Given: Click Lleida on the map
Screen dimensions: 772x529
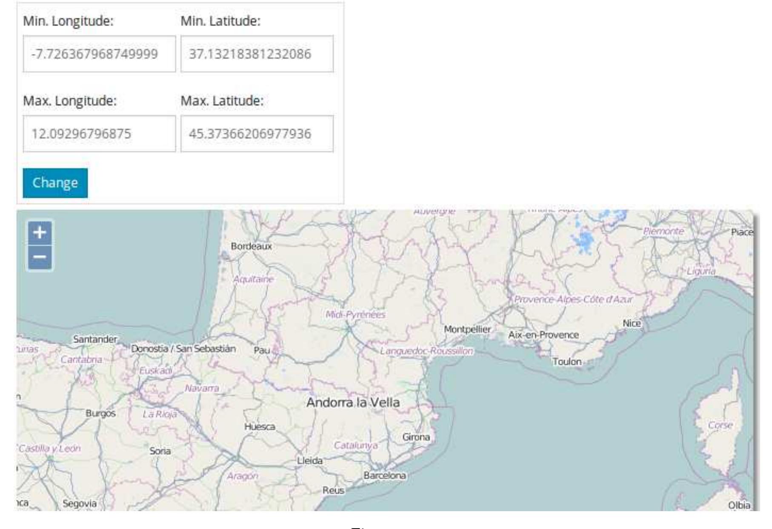Looking at the screenshot, I should coord(310,461).
